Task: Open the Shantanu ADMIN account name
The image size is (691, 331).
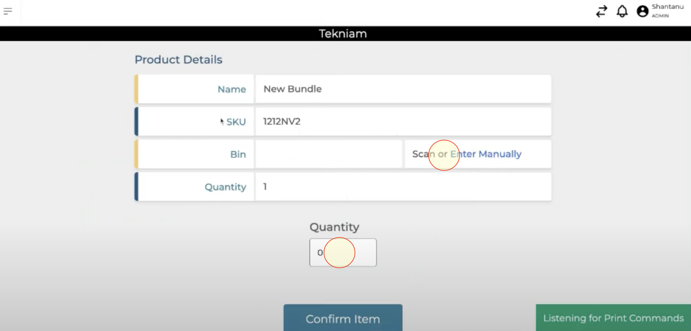Action: point(667,10)
